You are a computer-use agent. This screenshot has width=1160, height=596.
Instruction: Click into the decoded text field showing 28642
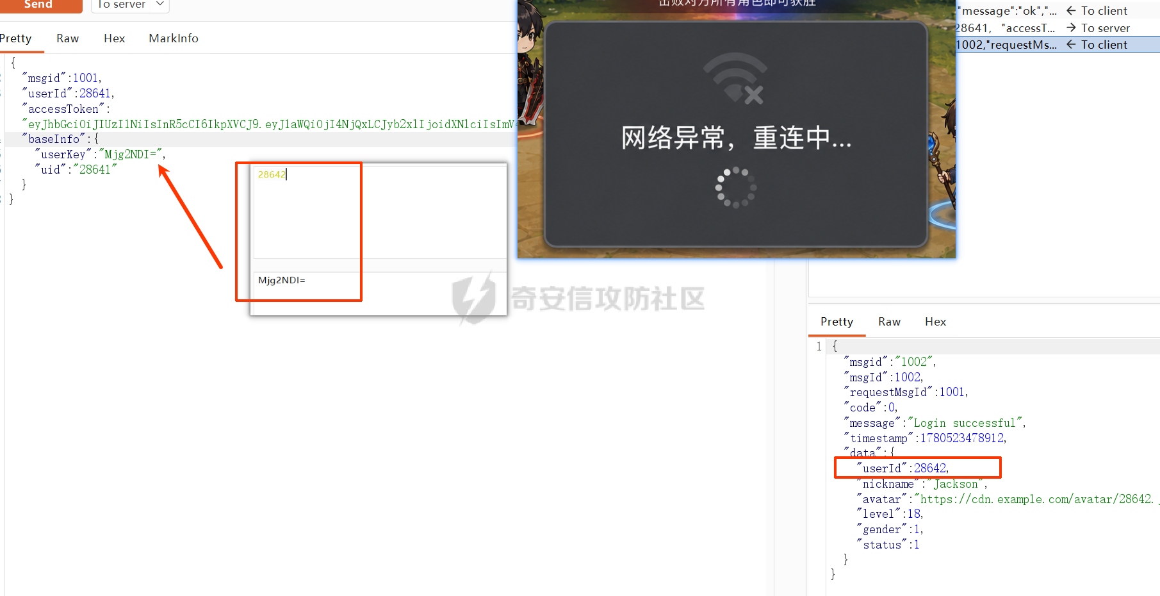(380, 212)
